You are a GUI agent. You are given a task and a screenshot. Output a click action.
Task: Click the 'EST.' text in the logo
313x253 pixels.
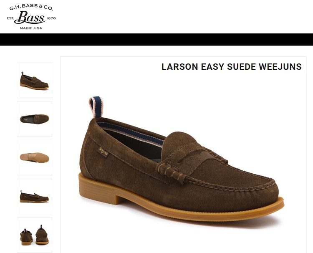coord(10,18)
